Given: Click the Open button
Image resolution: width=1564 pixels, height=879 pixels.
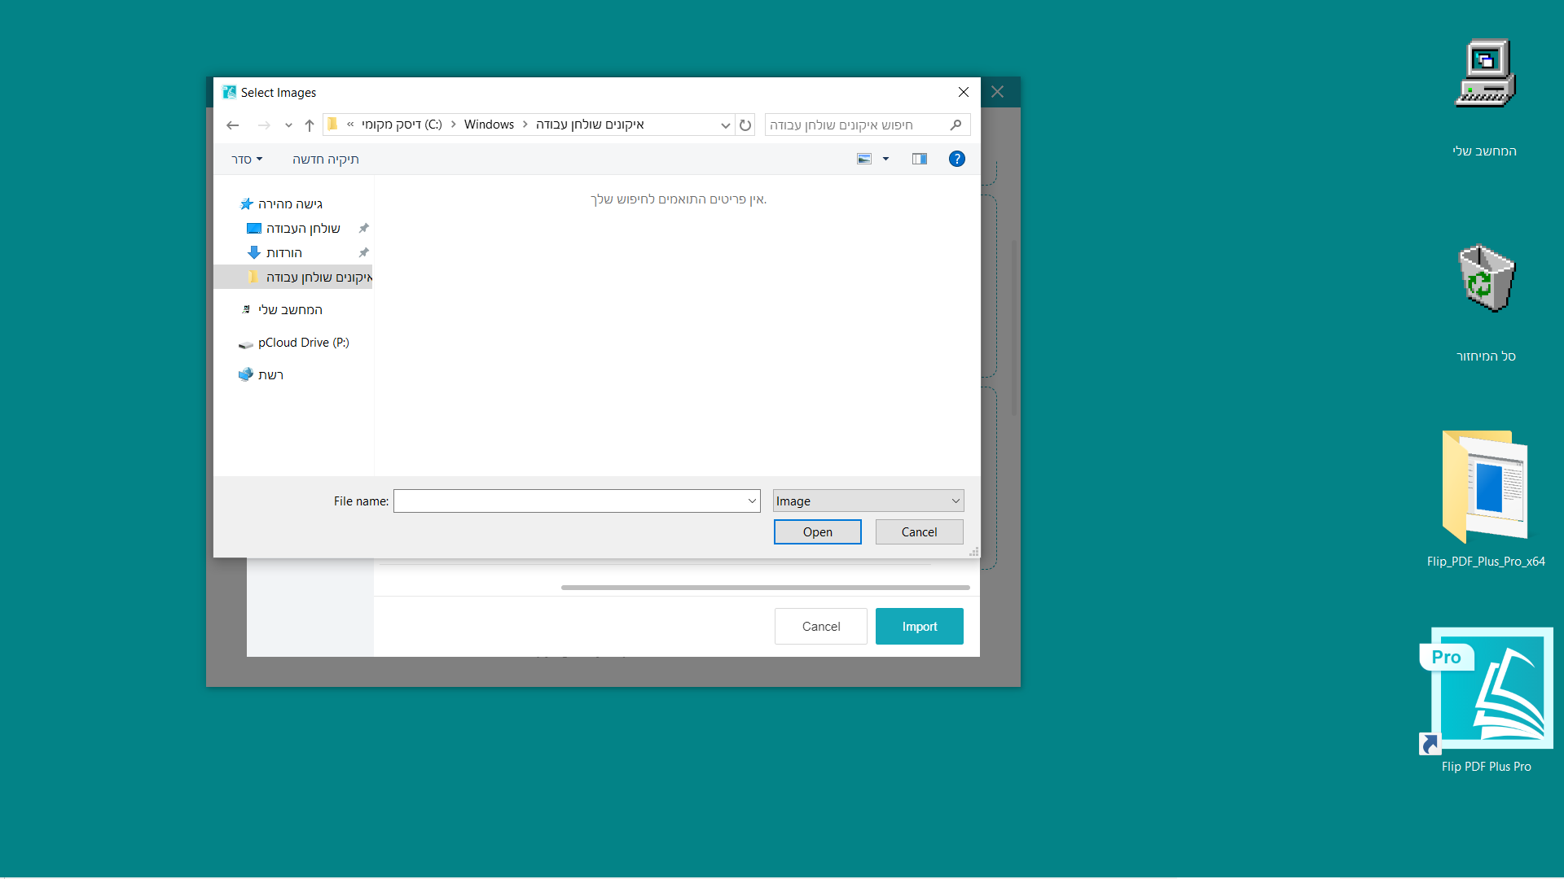Looking at the screenshot, I should (x=817, y=532).
